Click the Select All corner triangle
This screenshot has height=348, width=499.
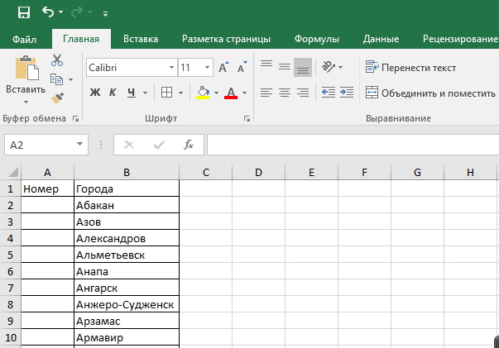13,172
